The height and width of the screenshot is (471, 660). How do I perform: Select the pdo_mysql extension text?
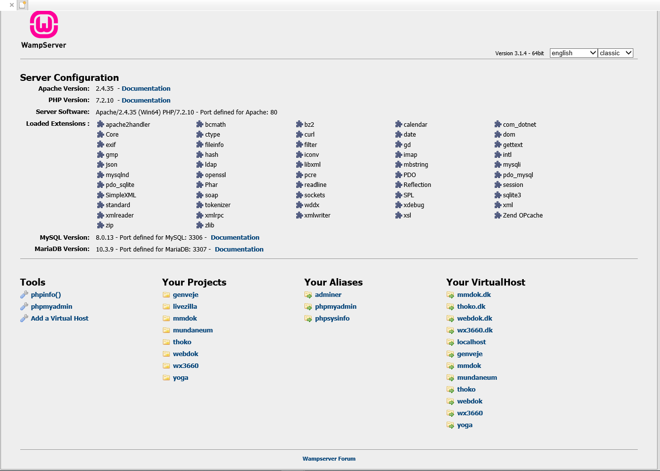click(x=518, y=175)
